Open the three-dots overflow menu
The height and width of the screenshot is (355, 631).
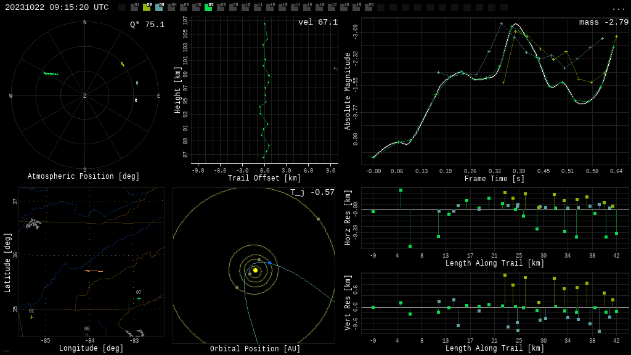click(618, 8)
